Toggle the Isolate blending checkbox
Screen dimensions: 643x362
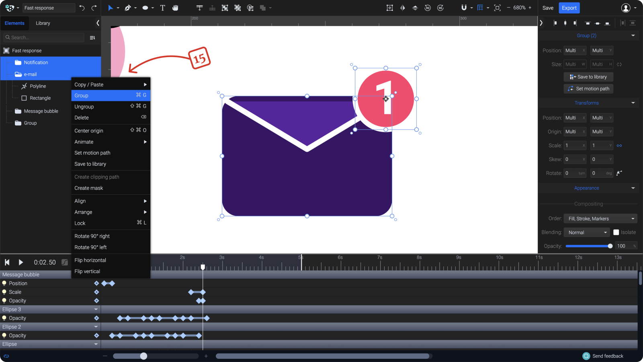click(x=616, y=232)
